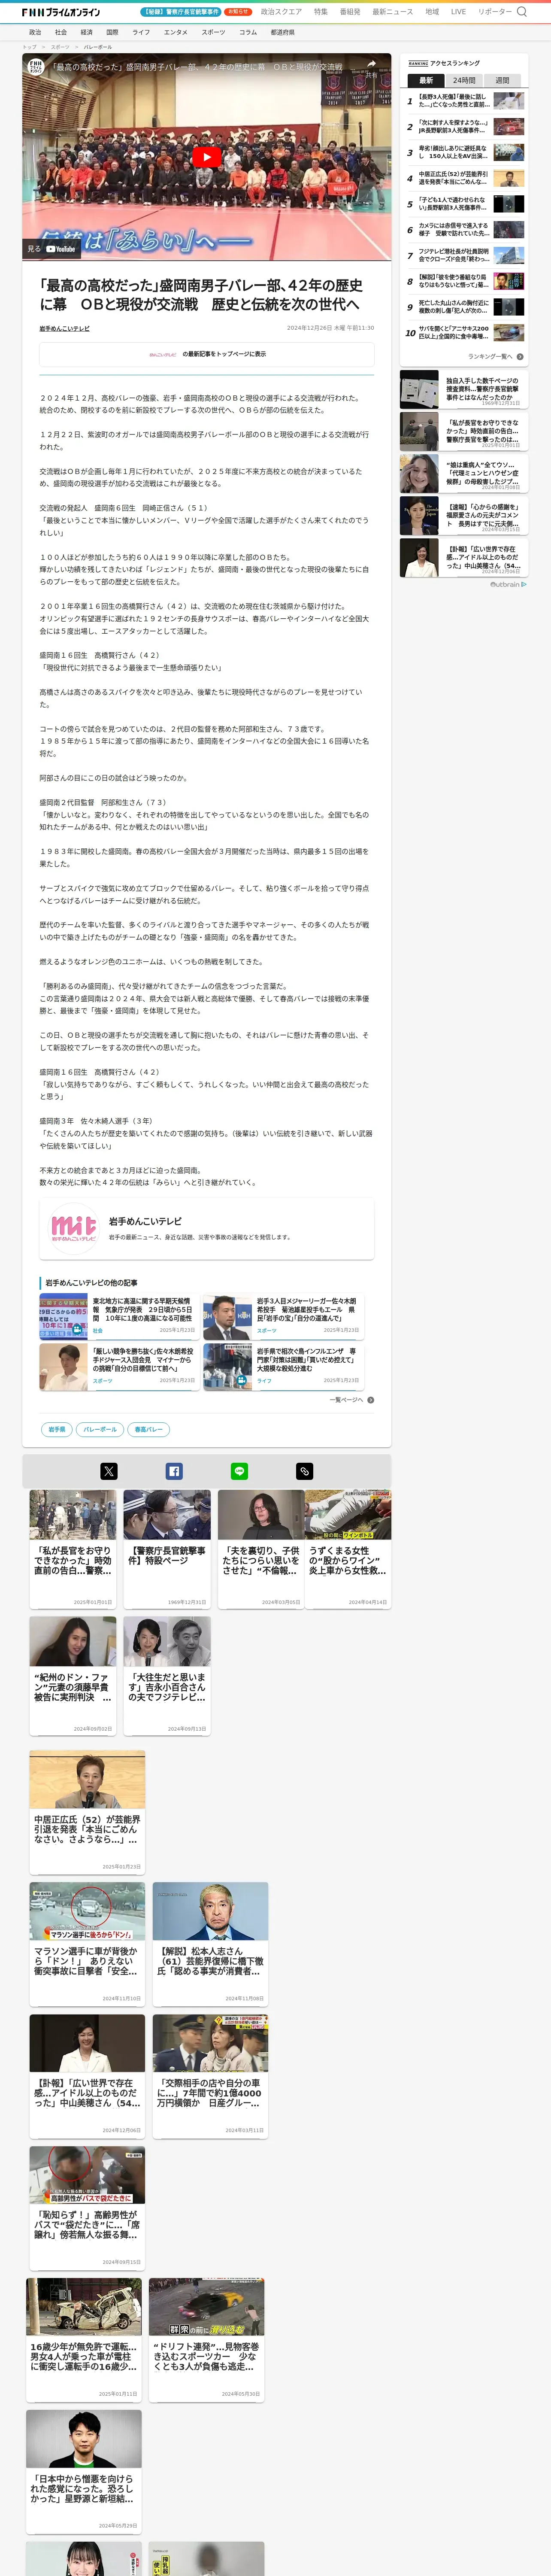
Task: Open ドリフト連発 card
Action: 207,2340
